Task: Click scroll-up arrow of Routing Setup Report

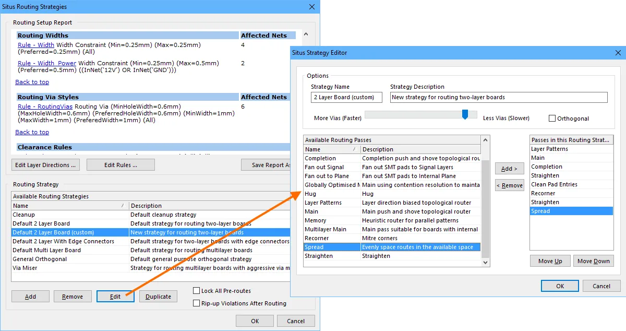Action: 306,34
